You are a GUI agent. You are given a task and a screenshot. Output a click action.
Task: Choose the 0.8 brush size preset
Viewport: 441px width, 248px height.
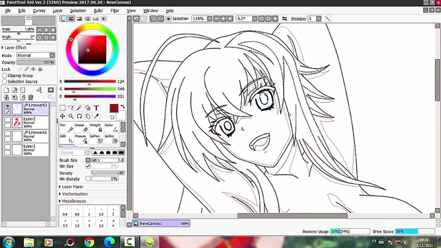77,211
